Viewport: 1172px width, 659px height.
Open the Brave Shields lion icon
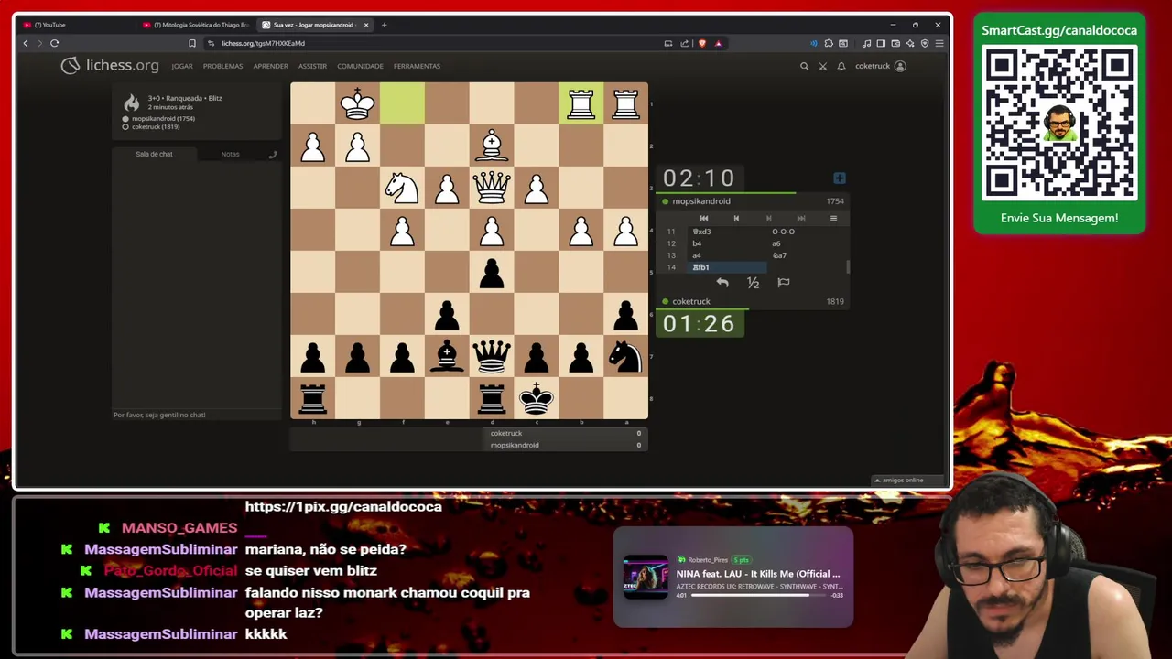(702, 43)
